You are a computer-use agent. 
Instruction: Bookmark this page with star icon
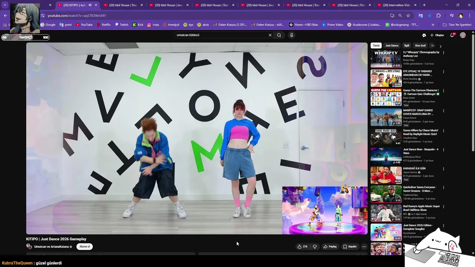click(x=408, y=16)
